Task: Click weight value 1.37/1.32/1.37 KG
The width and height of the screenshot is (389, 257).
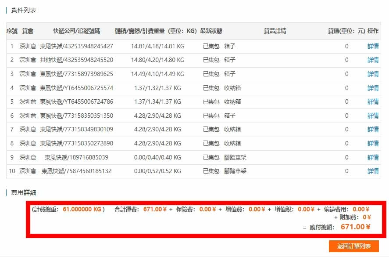Action: tap(157, 88)
